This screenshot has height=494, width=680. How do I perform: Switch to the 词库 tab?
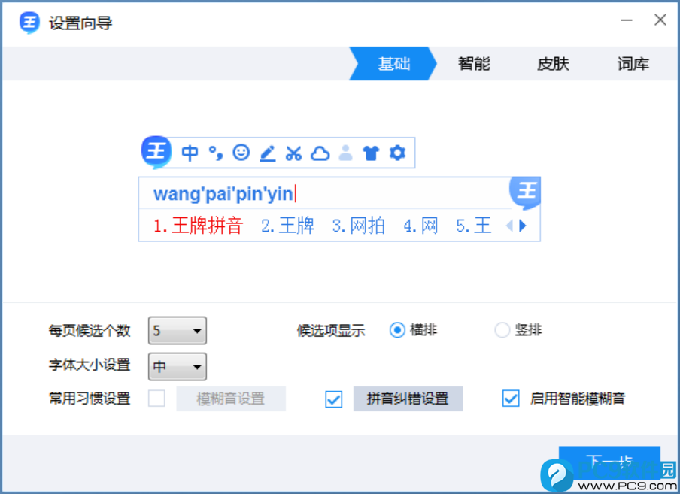pos(633,64)
